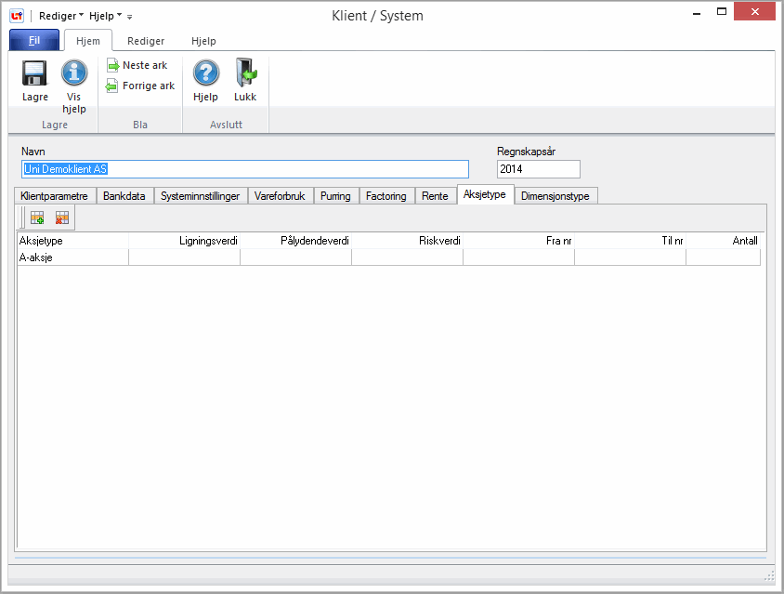784x594 pixels.
Task: Add a new row in Aksjetype grid
Action: (37, 218)
